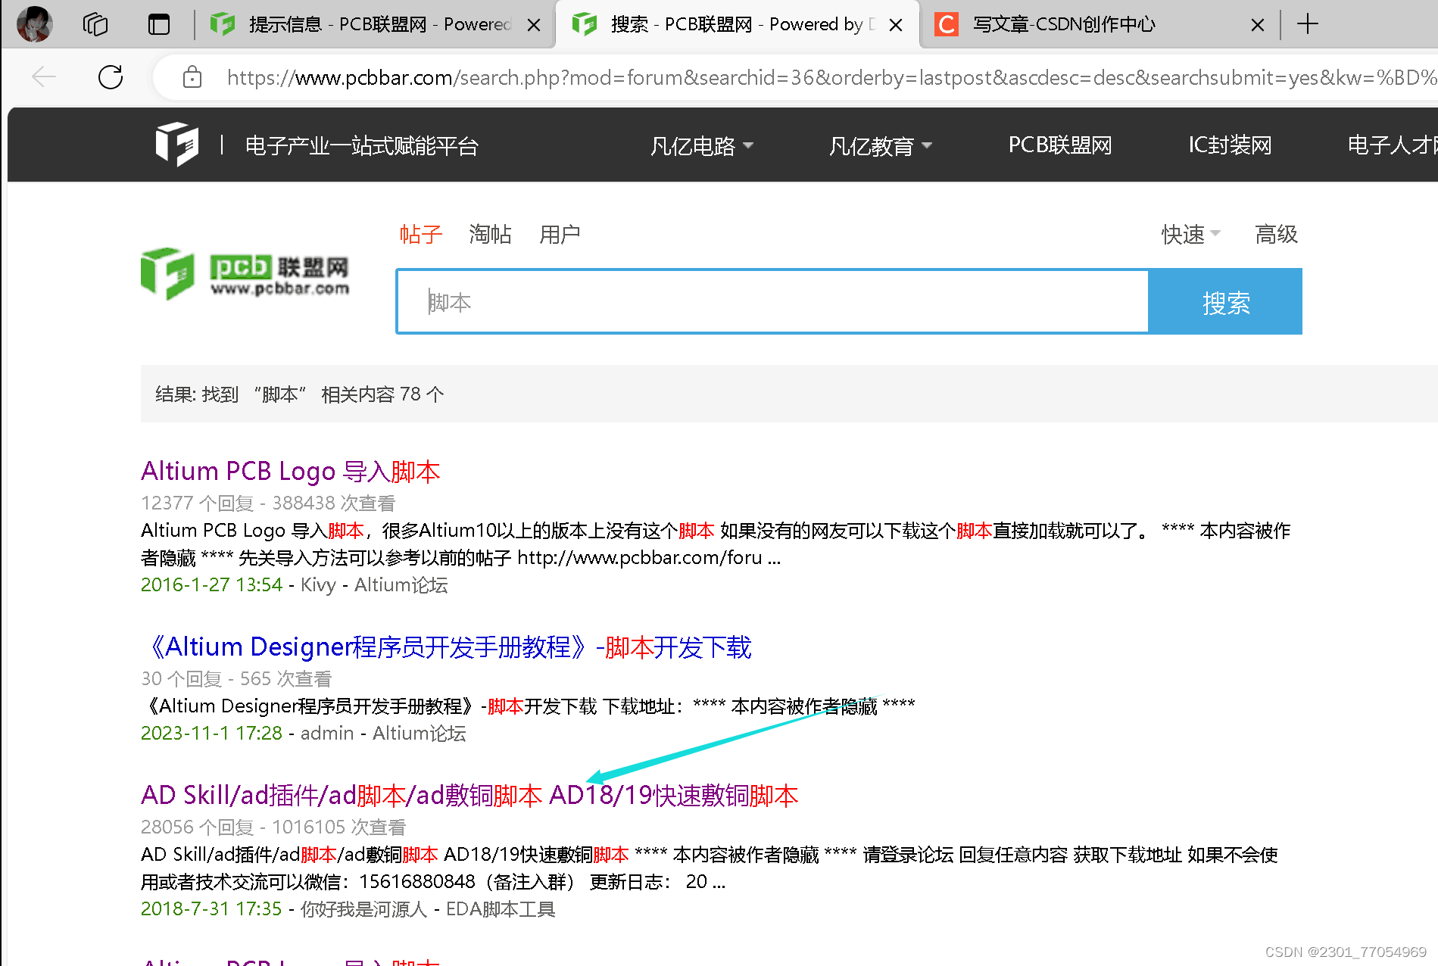The height and width of the screenshot is (966, 1438).
Task: Select the 淘帖 search tab
Action: (490, 235)
